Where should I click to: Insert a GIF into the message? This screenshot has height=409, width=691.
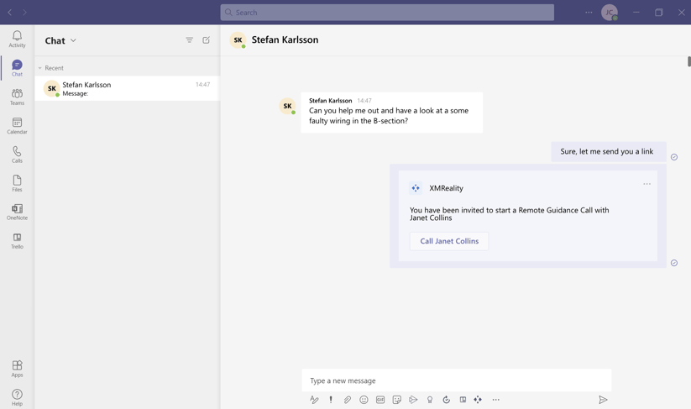point(380,400)
